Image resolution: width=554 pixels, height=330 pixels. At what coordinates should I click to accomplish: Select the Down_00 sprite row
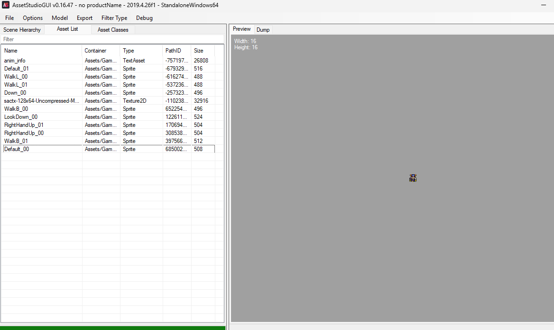pos(109,93)
